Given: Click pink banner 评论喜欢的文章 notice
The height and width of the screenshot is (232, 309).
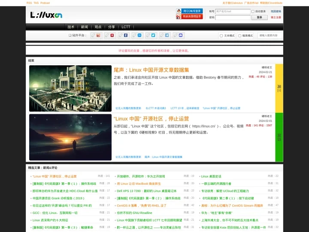Looking at the screenshot, I should click(x=154, y=51).
